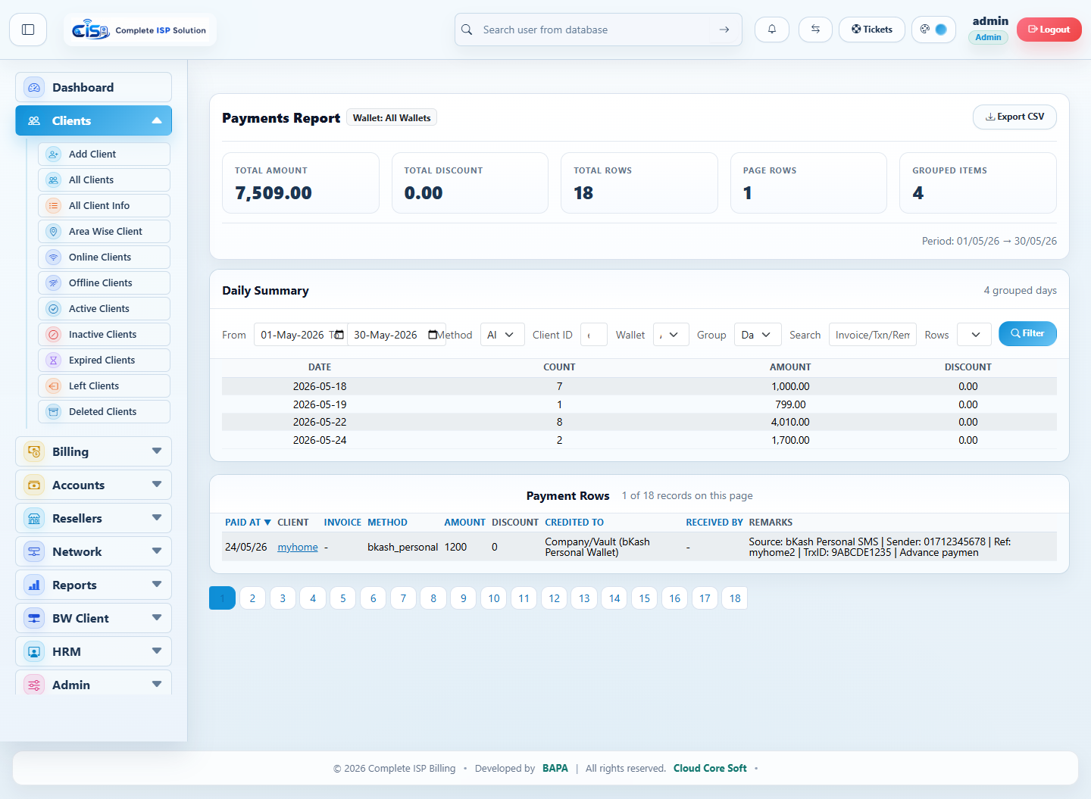The height and width of the screenshot is (799, 1091).
Task: Click the 2026-05-22 summary row date
Action: (x=320, y=423)
